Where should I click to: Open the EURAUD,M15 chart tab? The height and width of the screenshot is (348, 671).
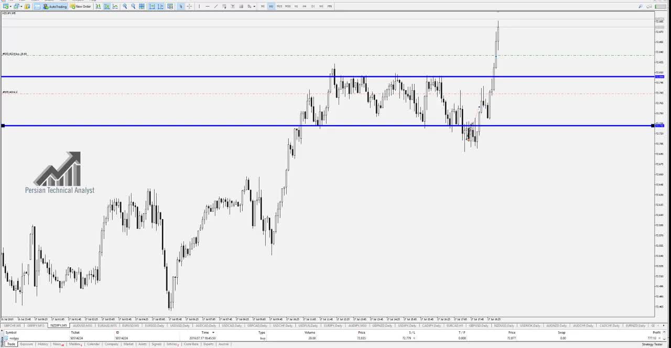107,325
